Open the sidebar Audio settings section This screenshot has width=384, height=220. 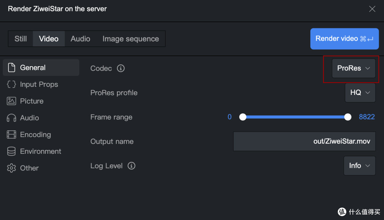point(41,118)
